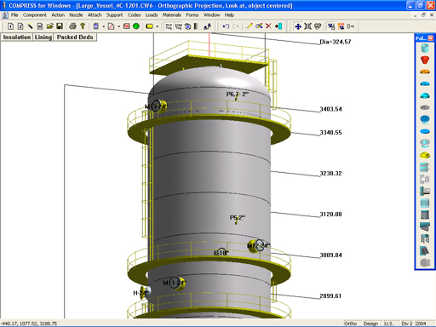Undo the last action with blue arrow

click(x=226, y=26)
